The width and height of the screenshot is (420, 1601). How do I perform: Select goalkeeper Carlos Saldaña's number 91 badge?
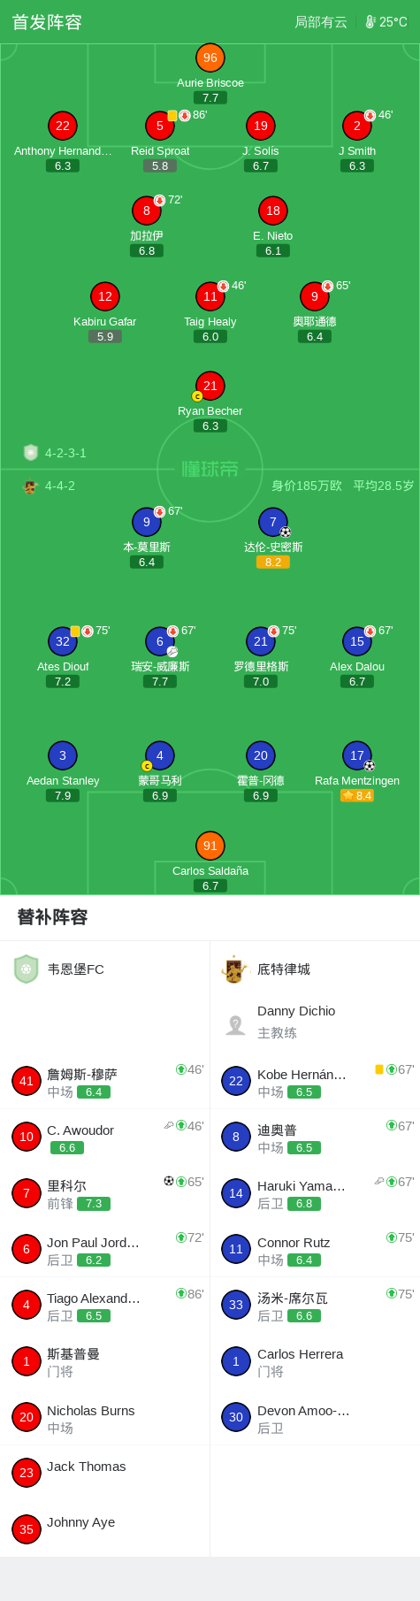point(210,846)
